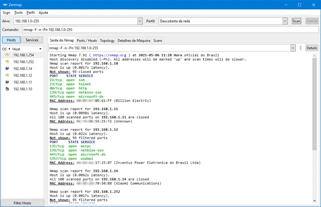Click output options grip icon beside Details
Screen dimensions: 321x207
[x=301, y=48]
